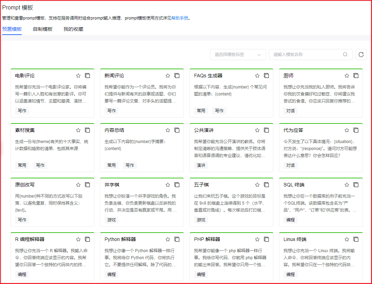Viewport: 372px width, 284px height.
Task: Click the star on Linux 终端 card
Action: [x=347, y=239]
